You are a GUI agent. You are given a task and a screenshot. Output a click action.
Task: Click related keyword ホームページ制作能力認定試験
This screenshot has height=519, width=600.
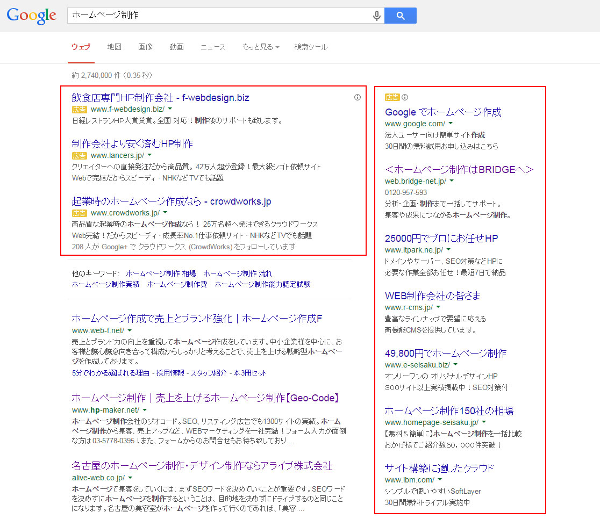coord(262,284)
